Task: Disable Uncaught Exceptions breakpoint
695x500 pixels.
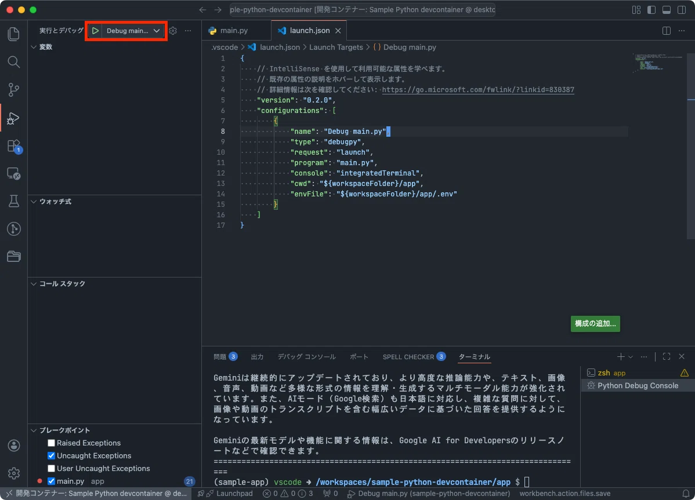Action: [x=52, y=456]
